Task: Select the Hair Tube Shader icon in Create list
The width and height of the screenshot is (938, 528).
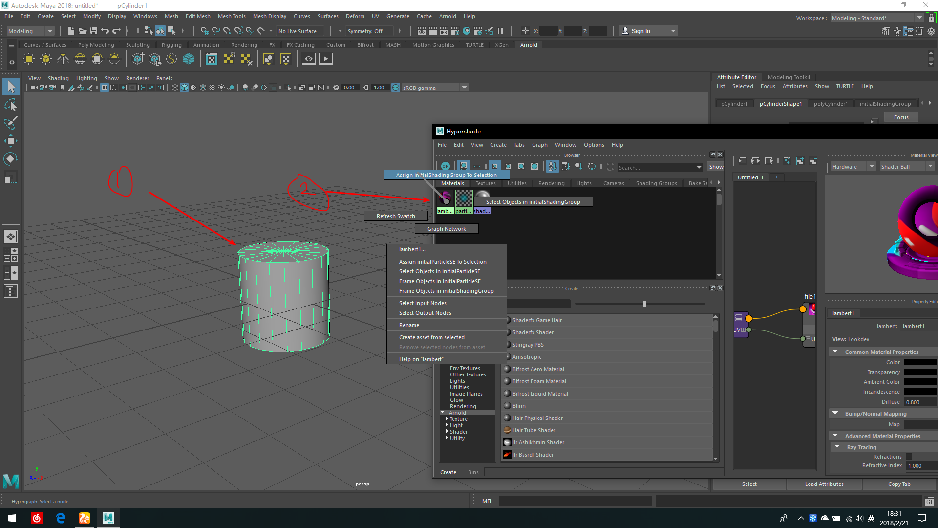Action: [x=507, y=430]
